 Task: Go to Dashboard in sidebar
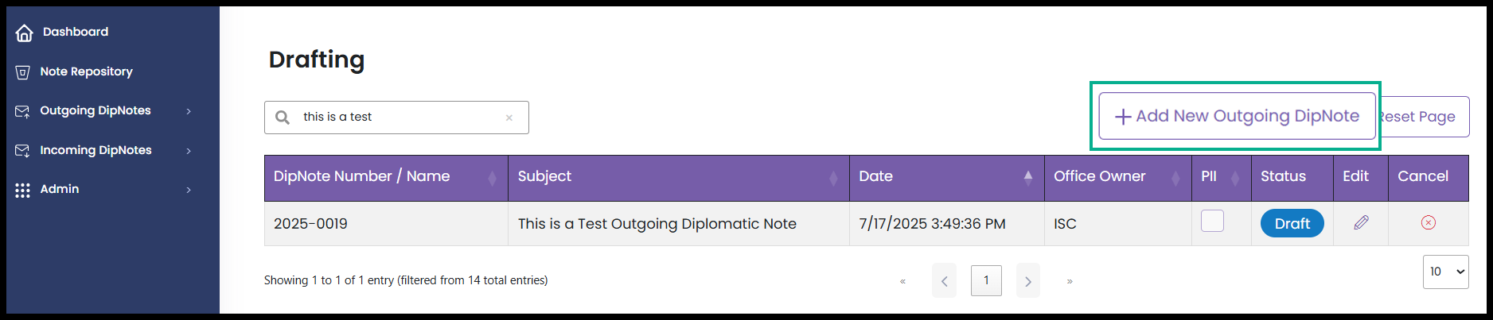pyautogui.click(x=76, y=32)
